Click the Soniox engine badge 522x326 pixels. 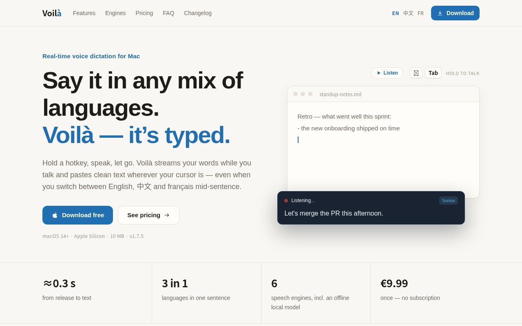point(449,200)
